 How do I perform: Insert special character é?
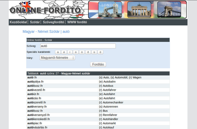pyautogui.click(x=64, y=52)
